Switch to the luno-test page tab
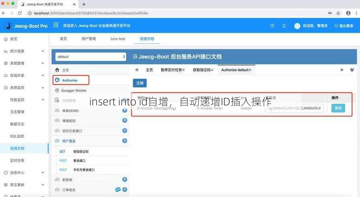360x197 pixels. (118, 39)
